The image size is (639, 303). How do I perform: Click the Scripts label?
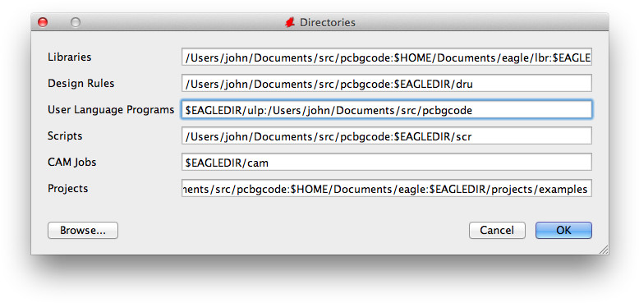coord(65,136)
